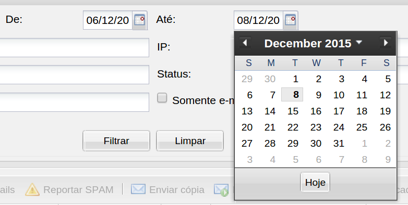Click the Filtrar button
The height and width of the screenshot is (205, 408).
(116, 140)
